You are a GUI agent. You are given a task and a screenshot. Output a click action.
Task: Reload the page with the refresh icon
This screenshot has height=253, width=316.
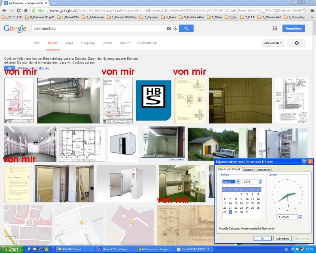click(26, 10)
